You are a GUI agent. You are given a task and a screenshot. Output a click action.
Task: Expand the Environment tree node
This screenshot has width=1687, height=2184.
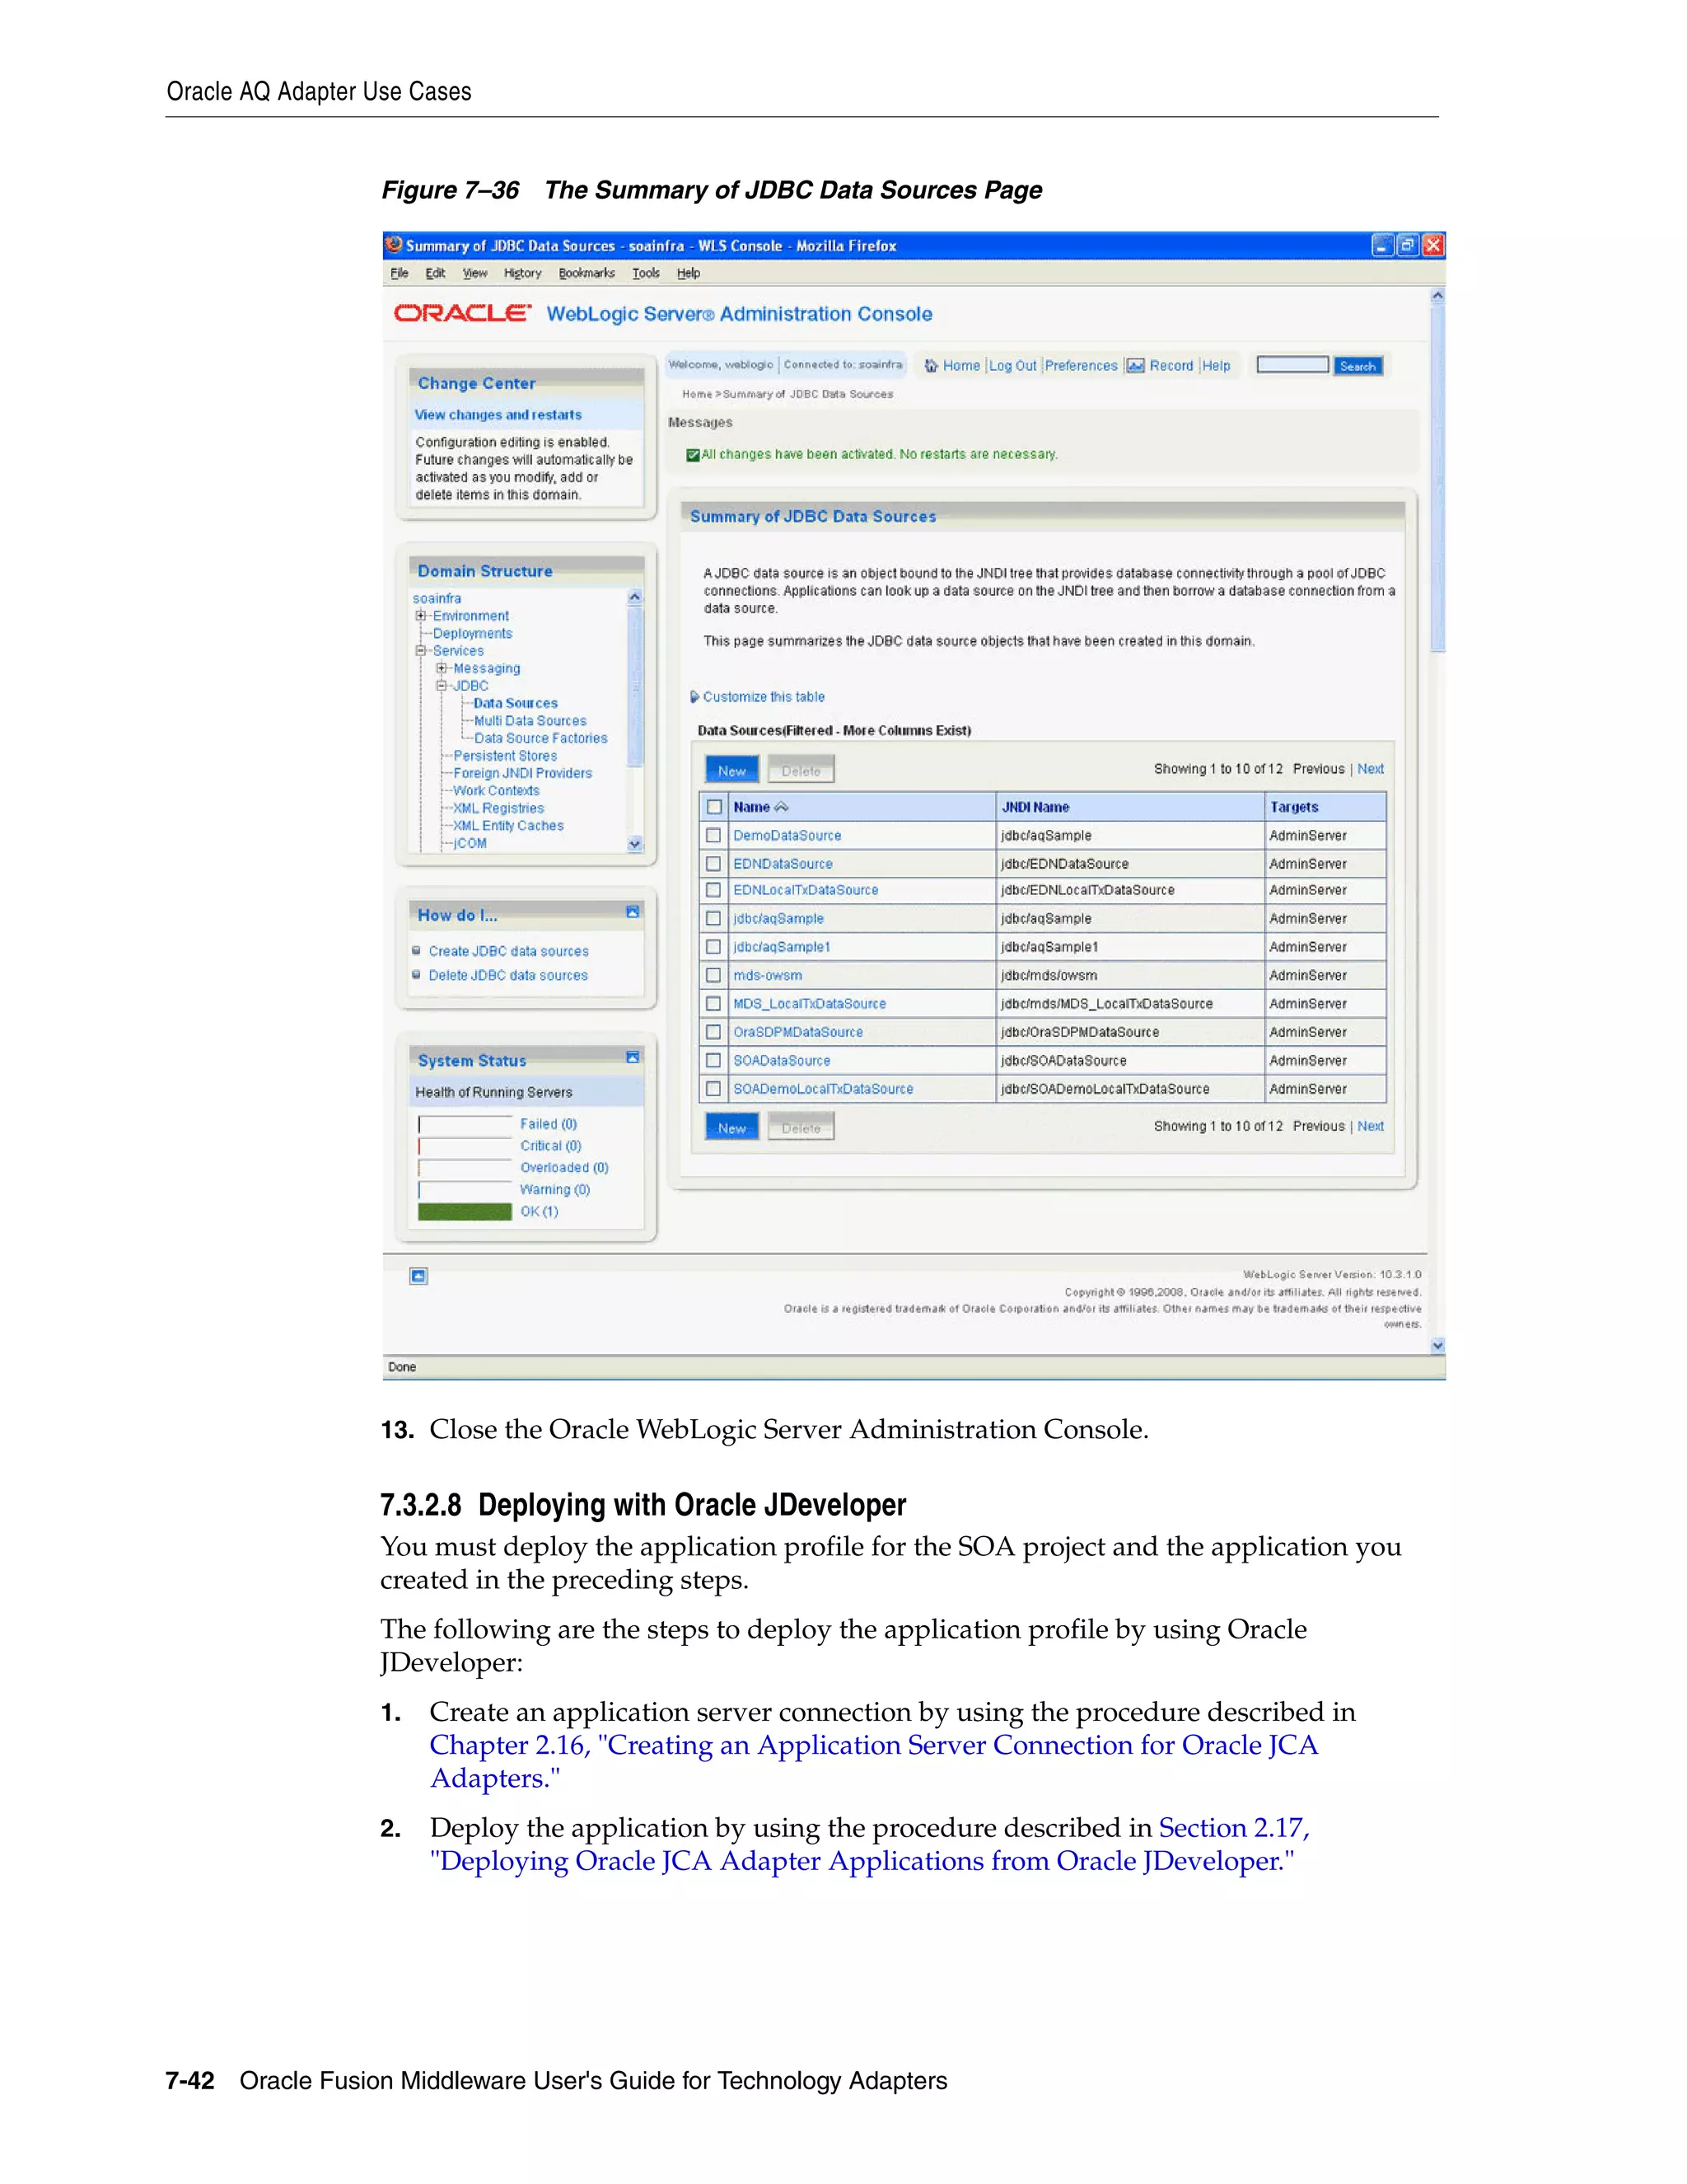421,616
